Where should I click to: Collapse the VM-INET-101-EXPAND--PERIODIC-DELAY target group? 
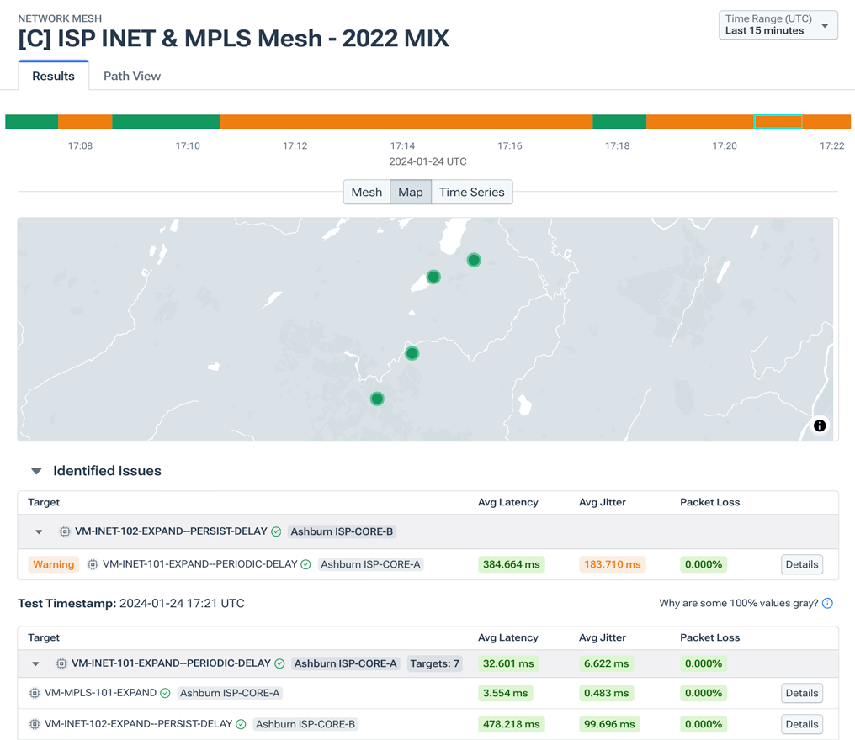coord(35,663)
